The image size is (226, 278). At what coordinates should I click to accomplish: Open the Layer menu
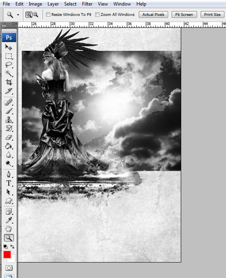click(x=53, y=4)
